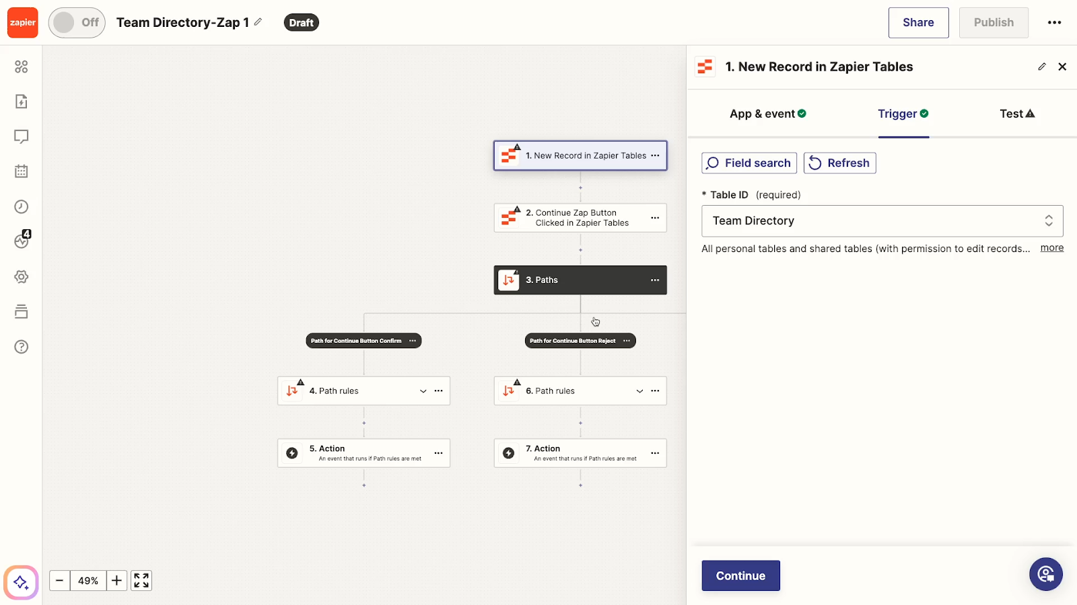The image size is (1077, 605).
Task: Click the Draft status badge
Action: click(x=301, y=23)
